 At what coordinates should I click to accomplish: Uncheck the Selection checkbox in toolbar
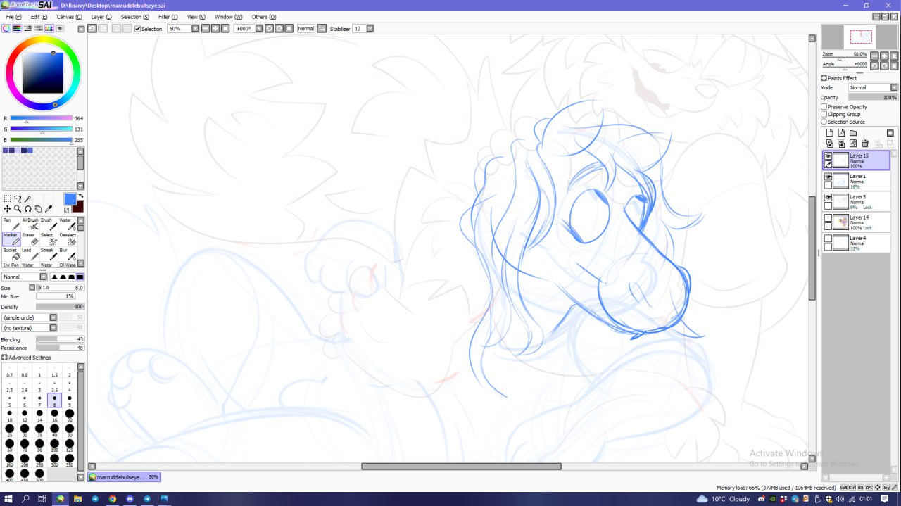point(137,29)
